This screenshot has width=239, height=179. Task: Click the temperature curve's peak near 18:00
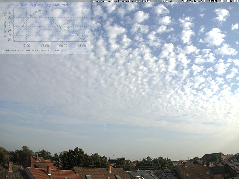pyautogui.click(x=42, y=10)
